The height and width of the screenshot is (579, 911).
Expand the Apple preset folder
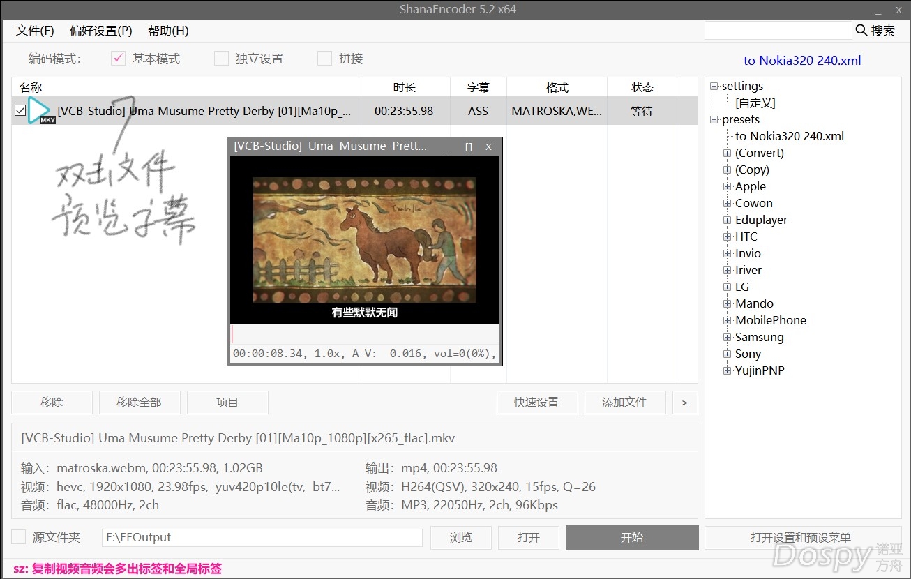tap(728, 187)
